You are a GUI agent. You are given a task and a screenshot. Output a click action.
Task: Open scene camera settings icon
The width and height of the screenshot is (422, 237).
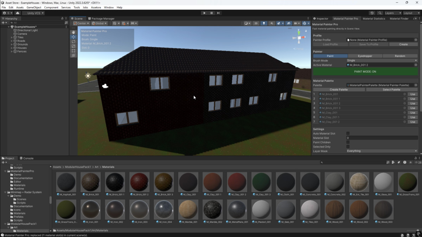[297, 24]
